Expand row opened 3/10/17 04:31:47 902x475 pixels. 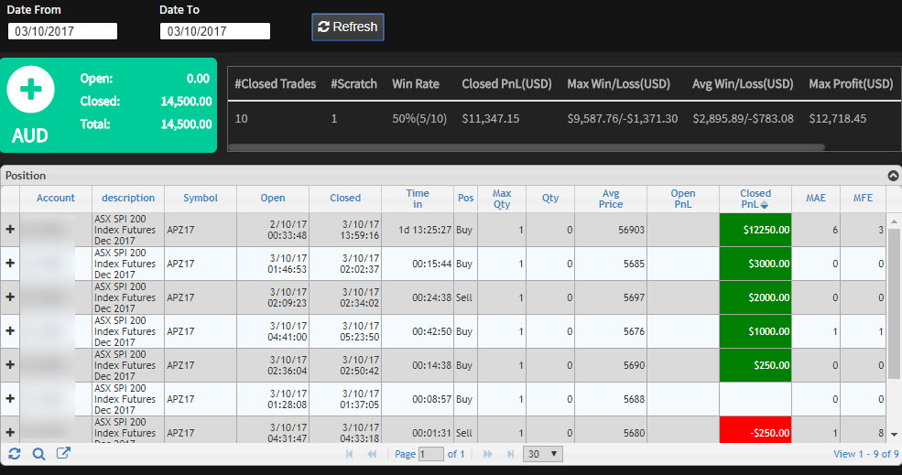[10, 433]
